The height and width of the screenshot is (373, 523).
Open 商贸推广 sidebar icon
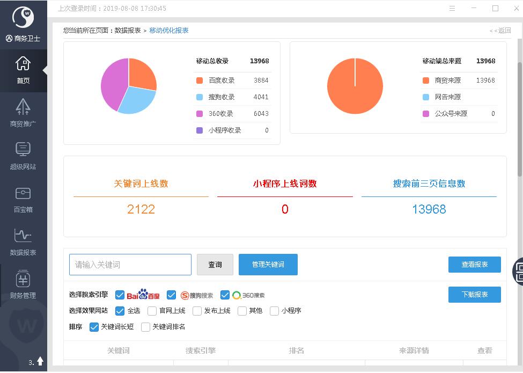click(23, 107)
